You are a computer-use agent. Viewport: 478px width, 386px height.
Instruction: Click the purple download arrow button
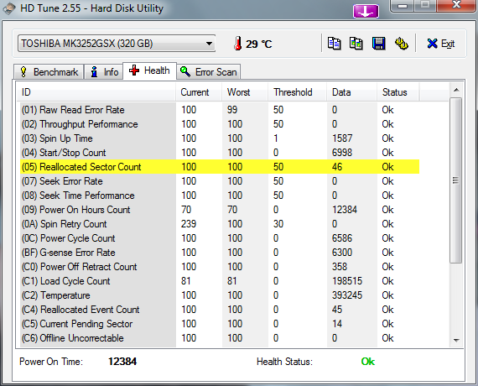coord(366,11)
